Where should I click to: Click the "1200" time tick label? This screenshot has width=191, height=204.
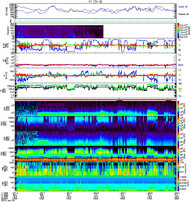[x=15, y=199]
